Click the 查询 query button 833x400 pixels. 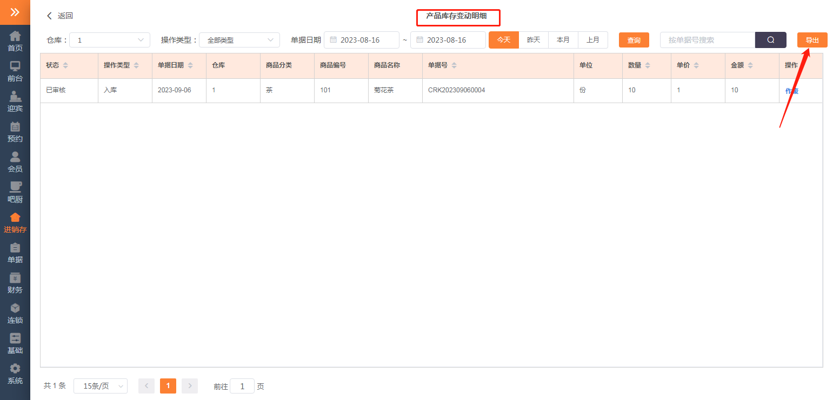[634, 40]
